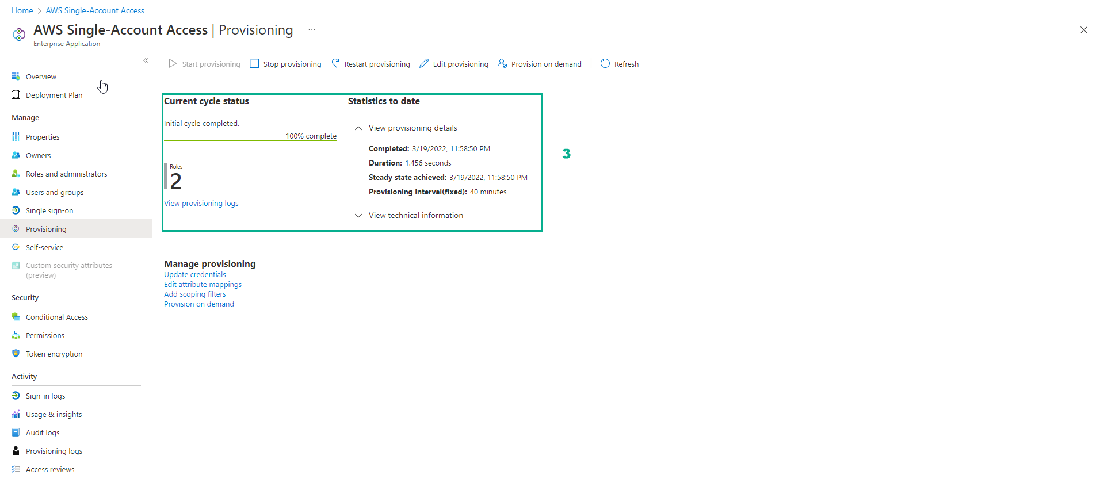
Task: Click the Start provisioning play icon
Action: coord(173,63)
